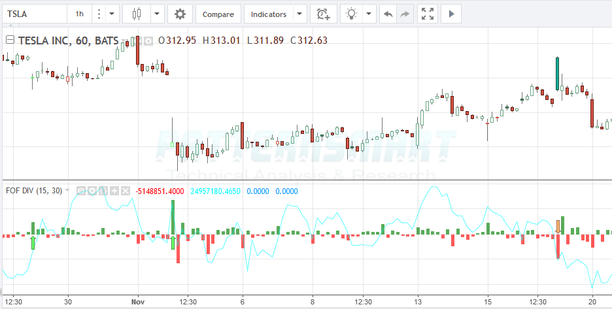Open the three-dot interval options menu
This screenshot has height=309, width=612.
(x=99, y=14)
